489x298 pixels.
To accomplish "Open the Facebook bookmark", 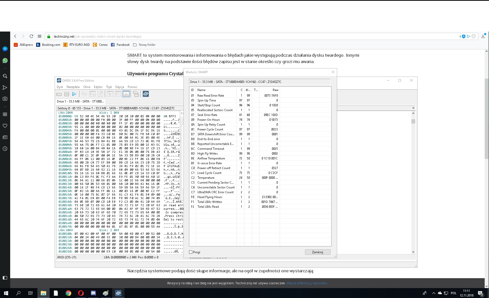I will click(120, 45).
